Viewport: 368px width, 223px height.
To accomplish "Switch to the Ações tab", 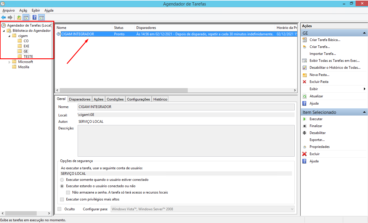I will tap(98, 99).
